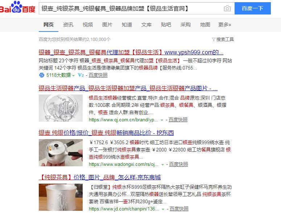Image resolution: width=281 pixels, height=213 pixels.
Task: Click the filter icon beside 搜索工具
Action: coord(213,39)
